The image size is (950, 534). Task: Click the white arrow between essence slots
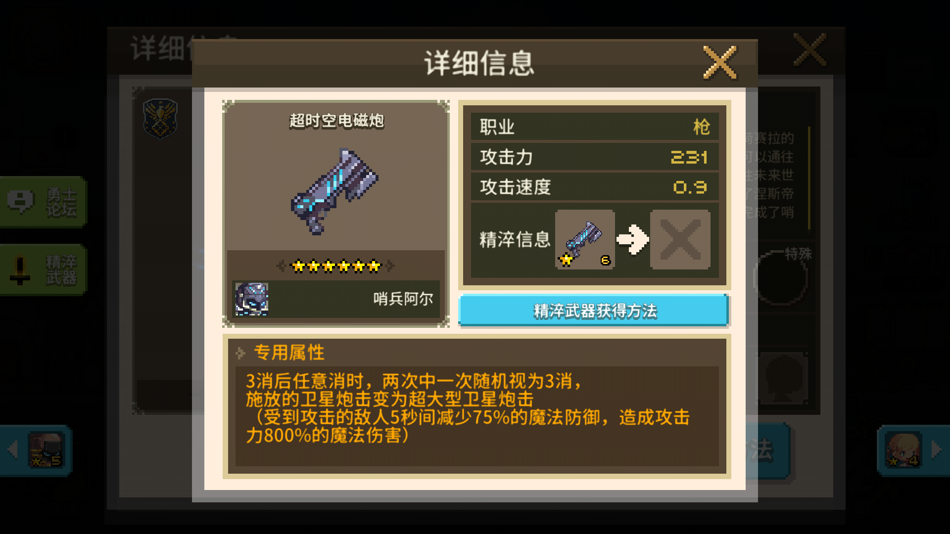(x=633, y=240)
